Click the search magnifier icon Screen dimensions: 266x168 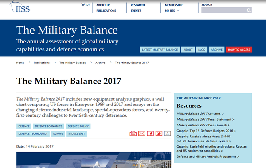pyautogui.click(x=249, y=10)
